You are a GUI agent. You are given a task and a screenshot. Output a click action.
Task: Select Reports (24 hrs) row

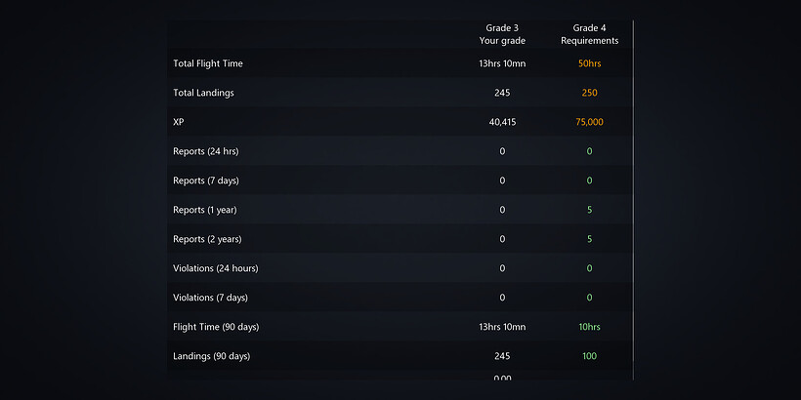click(205, 151)
